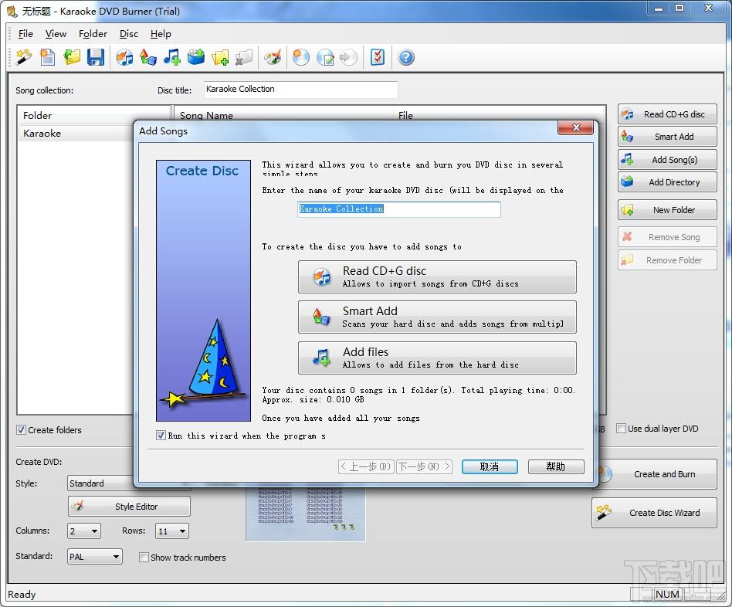Click the 下一步 (Next) wizard button
Viewport: 732px width, 607px height.
(425, 466)
